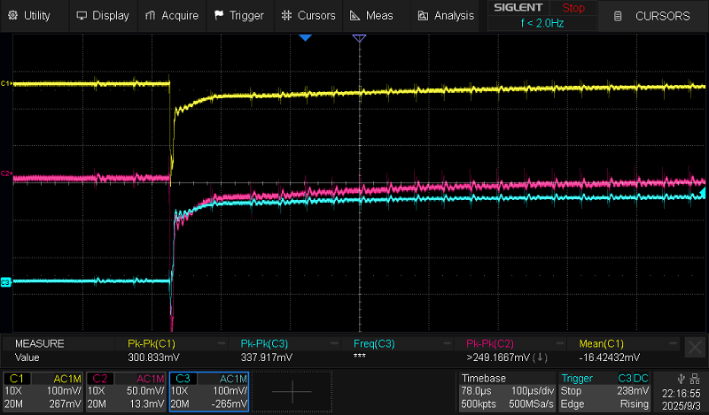
Task: Select the solid blue trigger position marker
Action: 305,39
